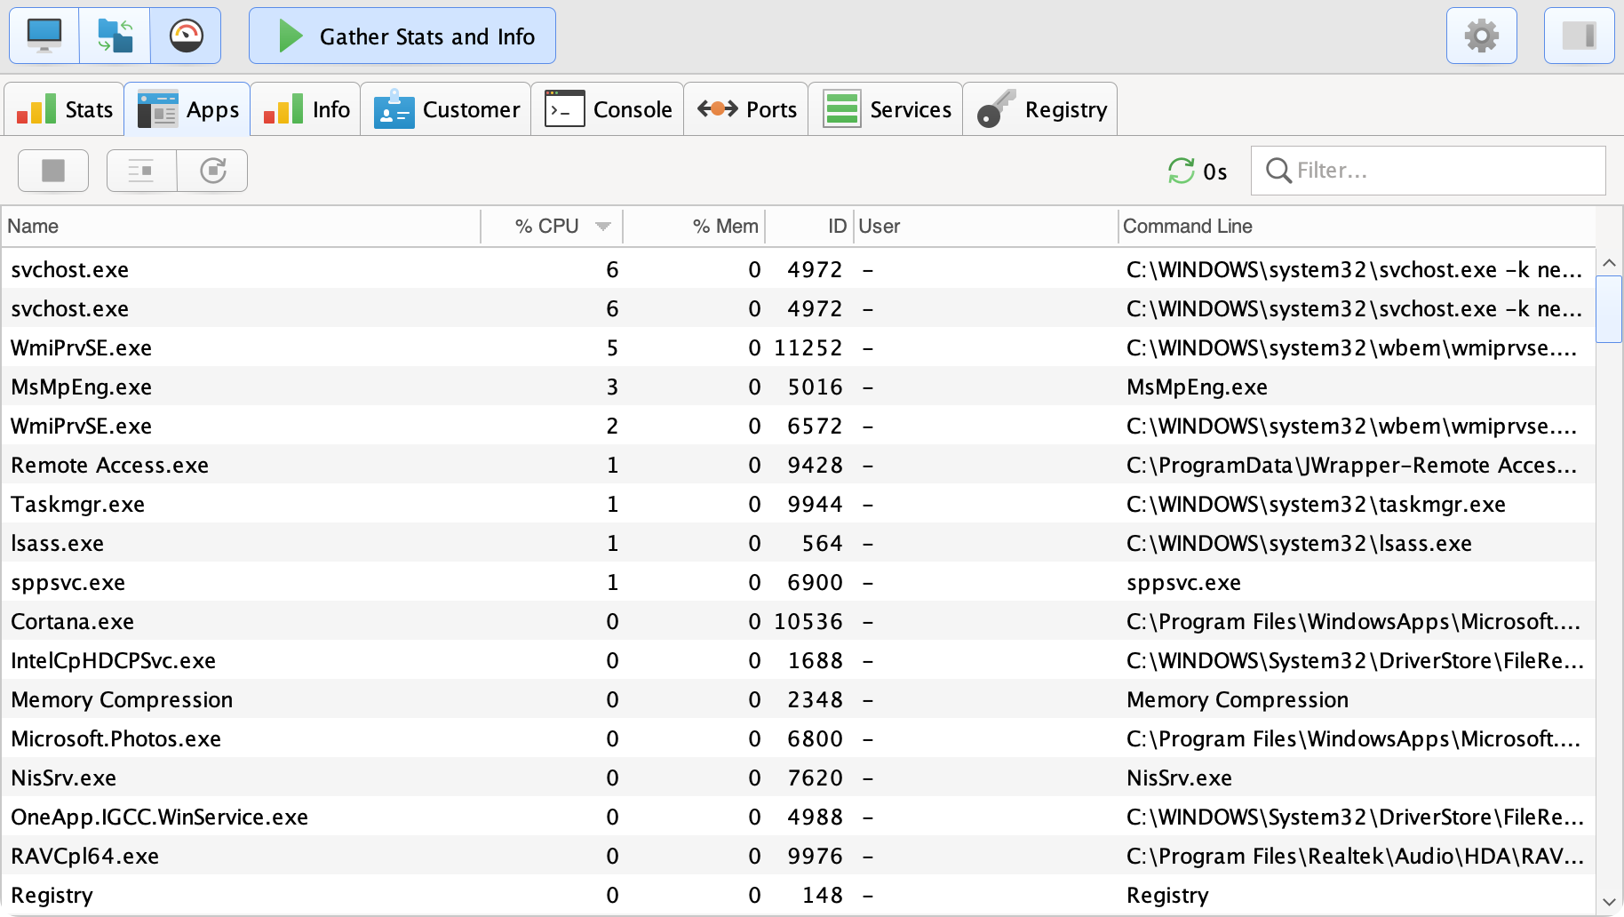Toggle the side panel button at top right
Viewport: 1624px width, 917px height.
[1579, 36]
